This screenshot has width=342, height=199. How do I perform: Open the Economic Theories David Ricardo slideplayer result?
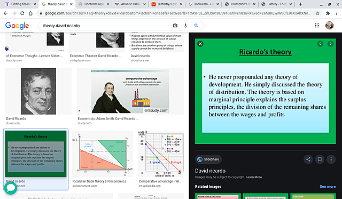pos(96,56)
